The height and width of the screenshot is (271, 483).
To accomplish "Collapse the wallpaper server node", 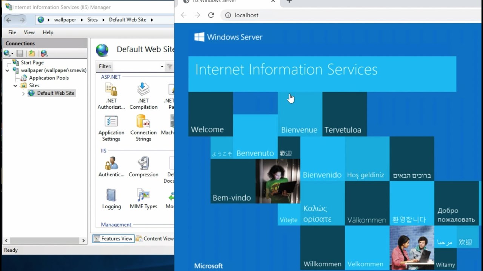I will tap(8, 70).
